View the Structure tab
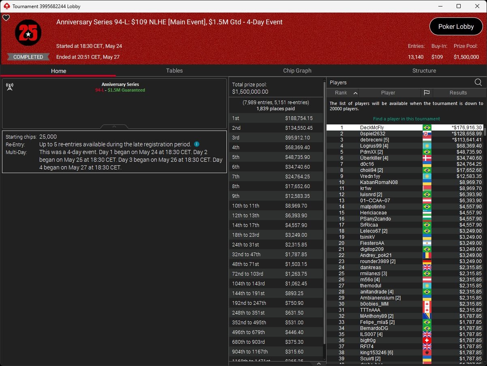This screenshot has height=366, width=487. 424,71
